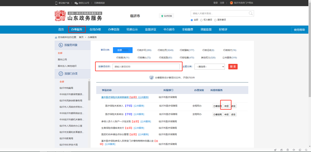Click the magnifier icon in top search box
Viewport: 311px width, 152px height.
point(251,13)
